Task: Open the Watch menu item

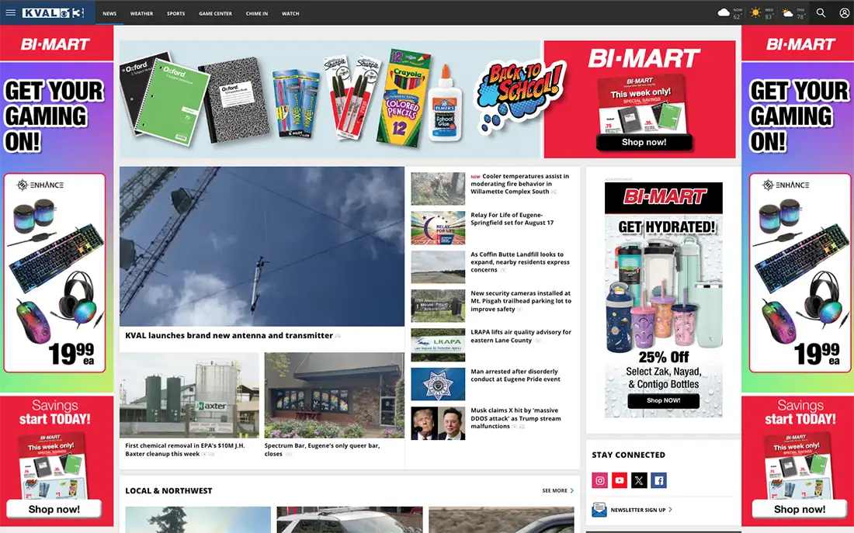Action: click(x=290, y=14)
